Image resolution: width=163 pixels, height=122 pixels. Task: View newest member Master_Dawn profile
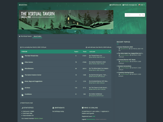pyautogui.click(x=39, y=118)
